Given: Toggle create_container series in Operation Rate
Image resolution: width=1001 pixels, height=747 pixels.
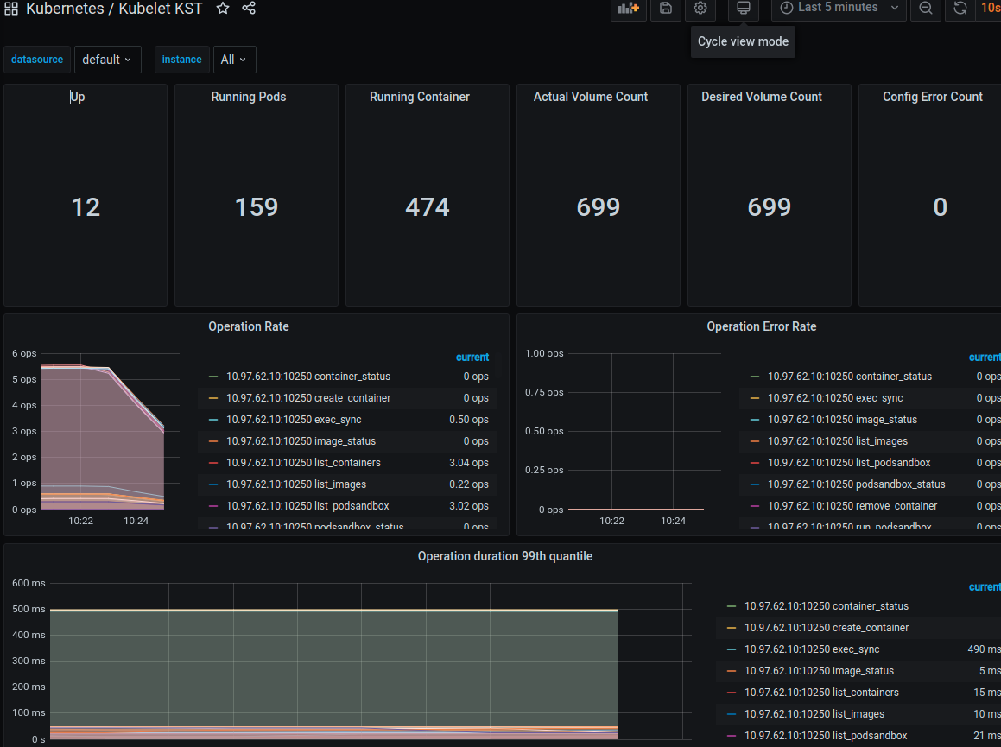Looking at the screenshot, I should point(308,398).
